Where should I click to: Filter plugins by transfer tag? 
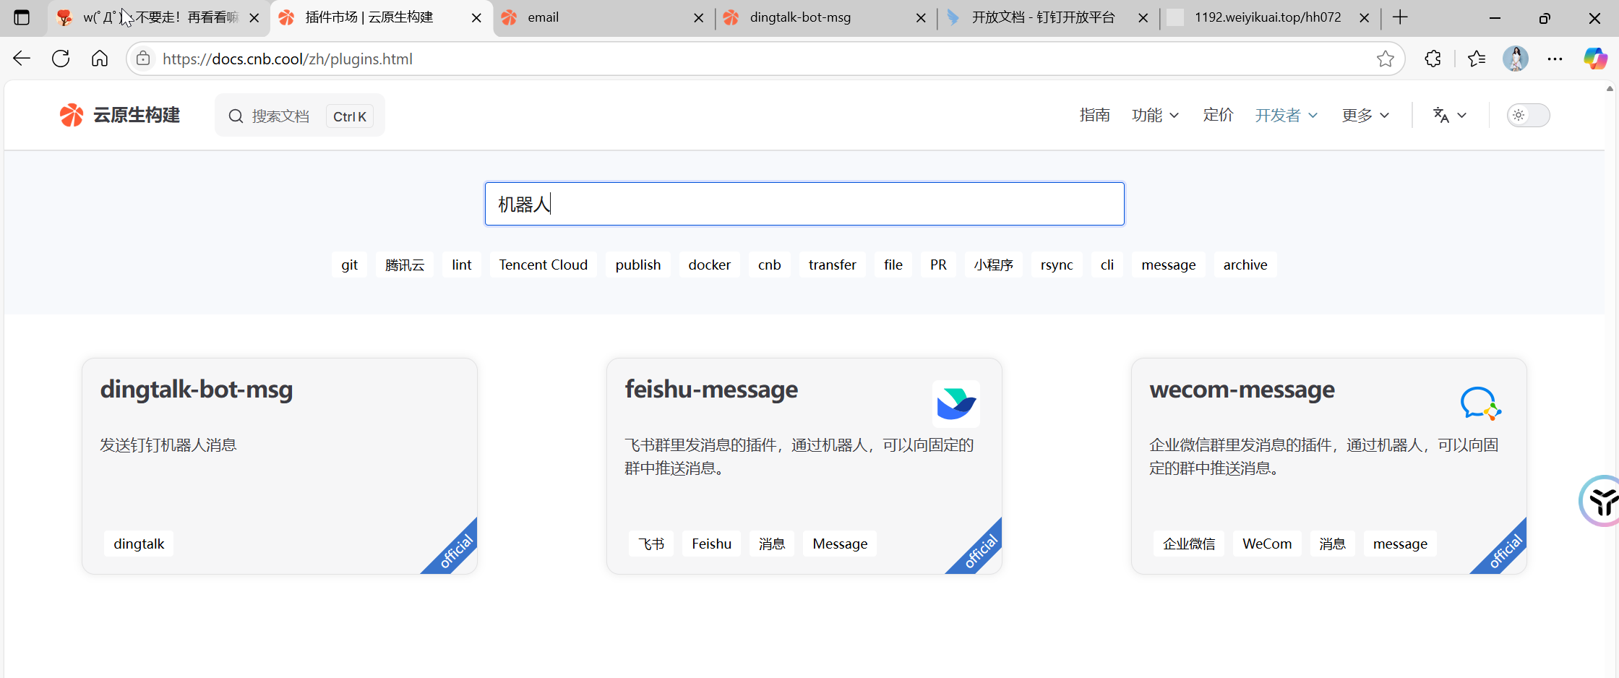pyautogui.click(x=833, y=265)
